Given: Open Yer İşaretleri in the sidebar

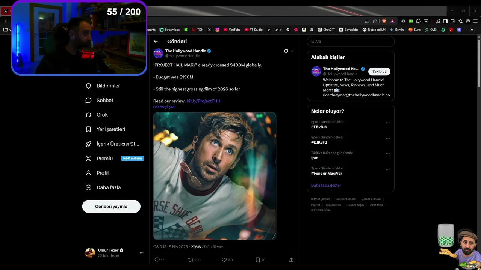Looking at the screenshot, I should tap(106, 129).
